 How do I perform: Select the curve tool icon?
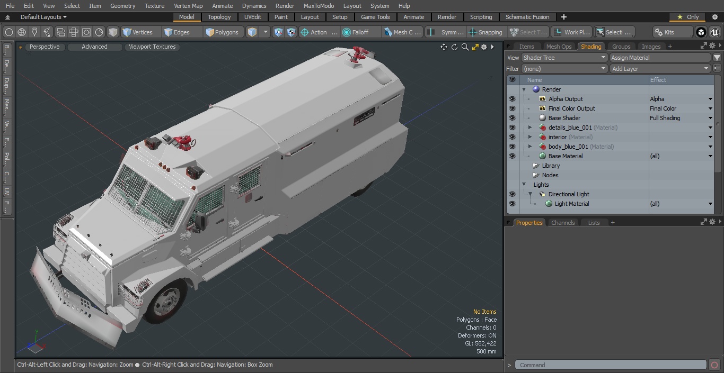coord(47,32)
